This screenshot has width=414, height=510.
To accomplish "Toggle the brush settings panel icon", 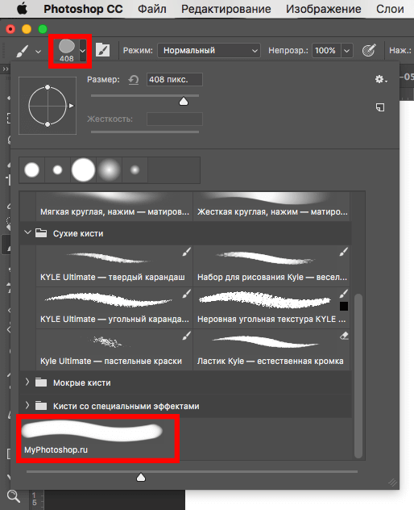I will 102,50.
